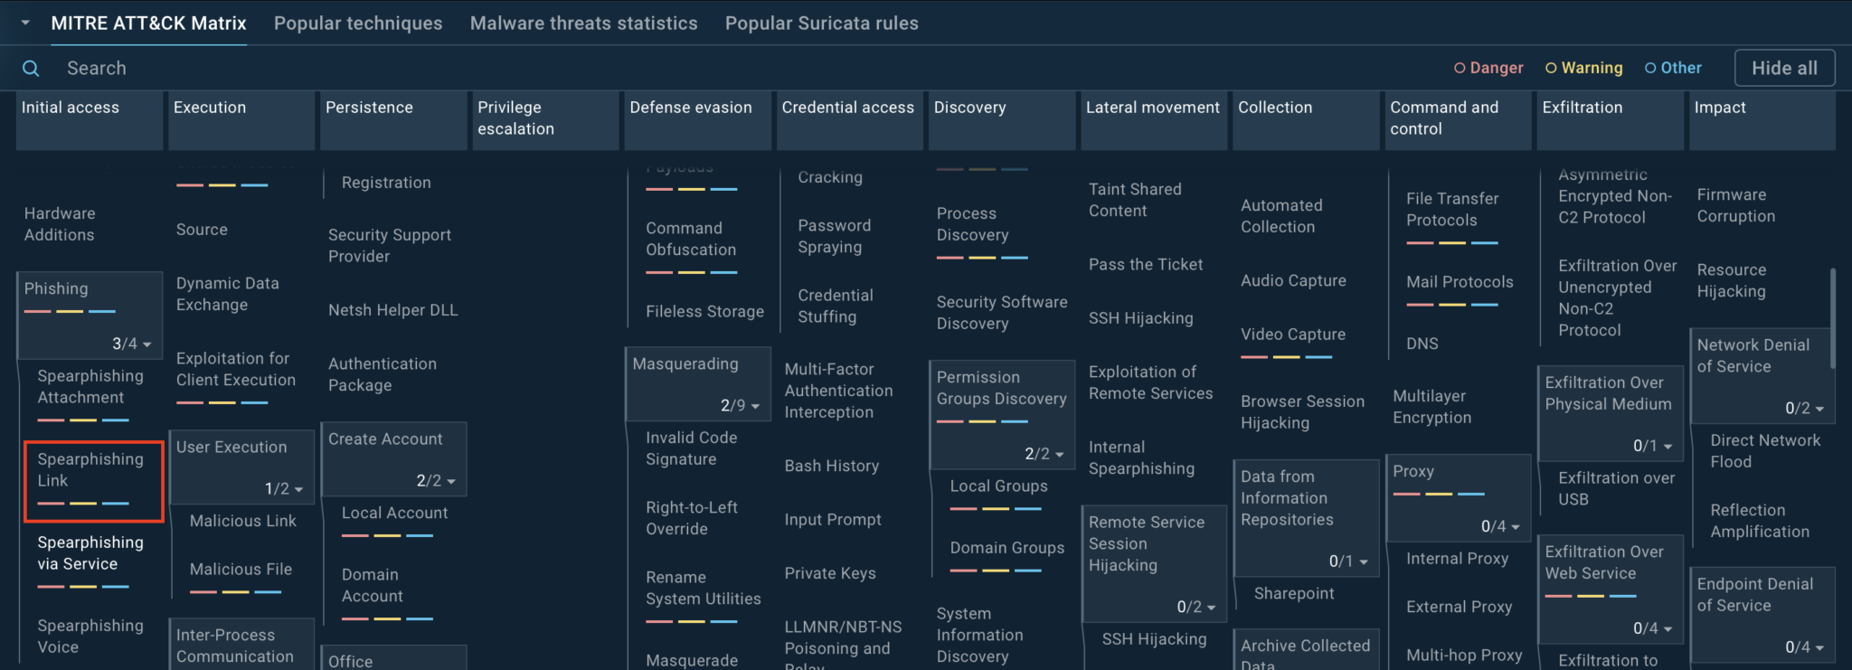Open the Malicious File technique
The image size is (1852, 670).
click(241, 570)
